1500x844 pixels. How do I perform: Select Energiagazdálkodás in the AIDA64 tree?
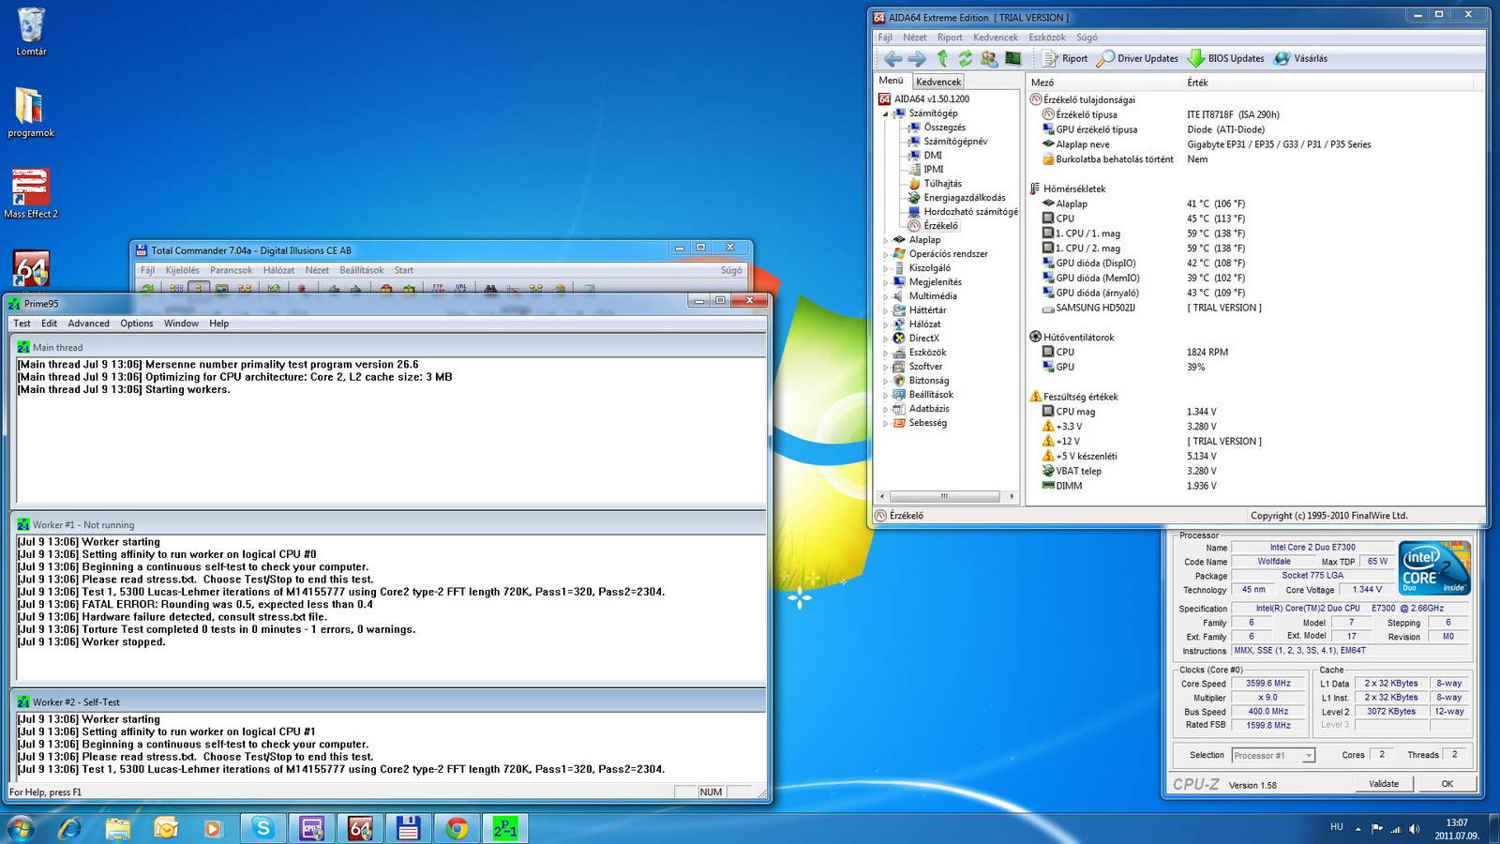964,198
